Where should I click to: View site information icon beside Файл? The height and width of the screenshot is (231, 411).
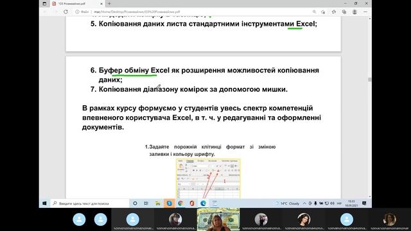click(77, 12)
